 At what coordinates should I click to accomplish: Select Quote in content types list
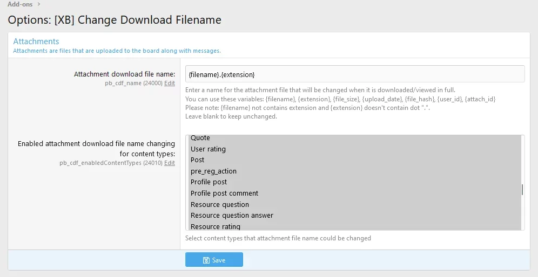point(200,138)
